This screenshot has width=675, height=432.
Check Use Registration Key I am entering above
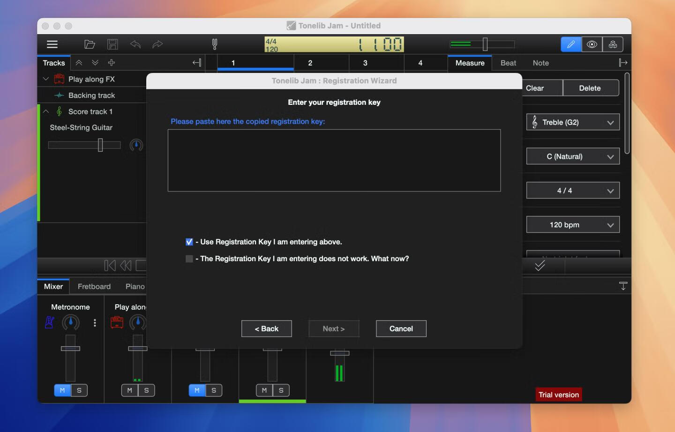pyautogui.click(x=189, y=242)
